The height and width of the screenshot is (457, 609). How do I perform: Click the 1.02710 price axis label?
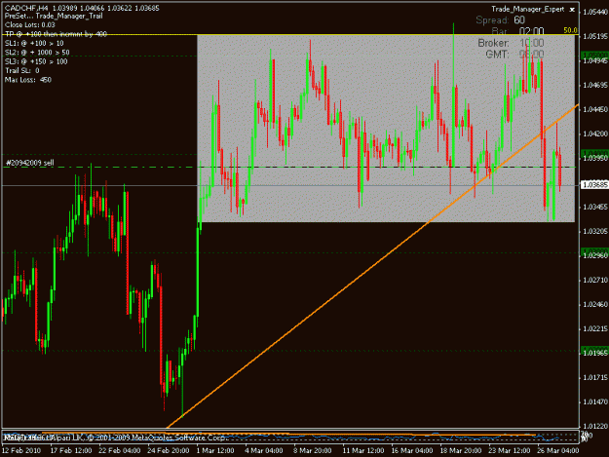click(x=594, y=280)
